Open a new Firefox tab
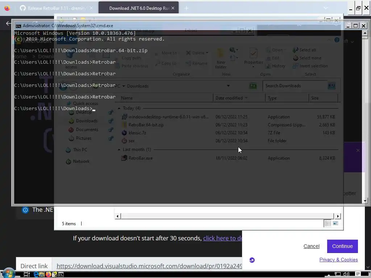Viewport: 371px width, 278px height. [186, 8]
